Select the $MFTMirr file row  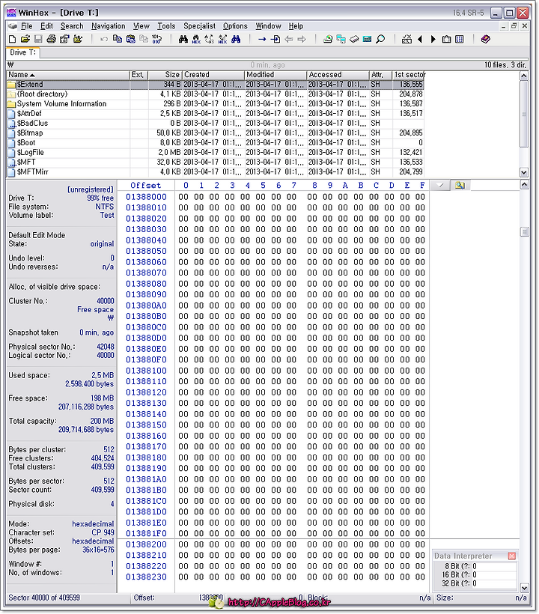tap(216, 171)
